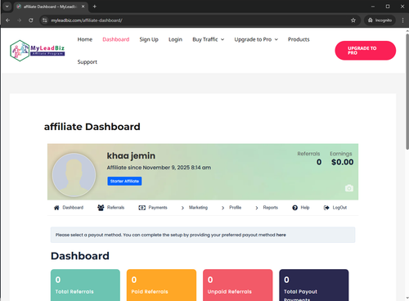This screenshot has width=409, height=301.
Task: Click the Marketing tab label
Action: click(198, 208)
